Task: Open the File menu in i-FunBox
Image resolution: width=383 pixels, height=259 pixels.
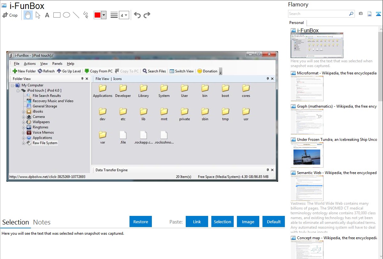Action: click(x=17, y=64)
